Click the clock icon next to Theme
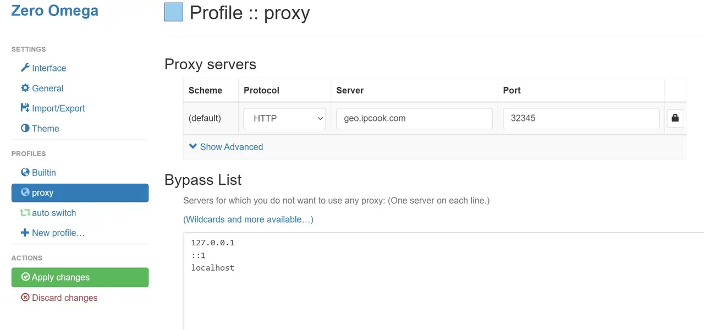Screen dimensions: 704x330 click(x=24, y=128)
